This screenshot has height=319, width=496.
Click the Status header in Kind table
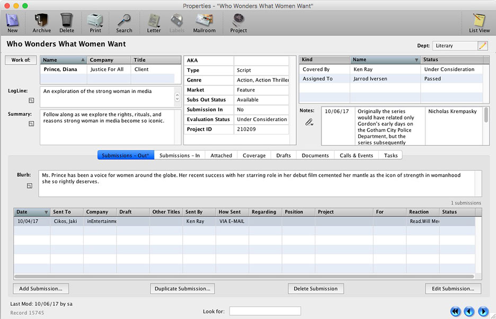(x=452, y=60)
